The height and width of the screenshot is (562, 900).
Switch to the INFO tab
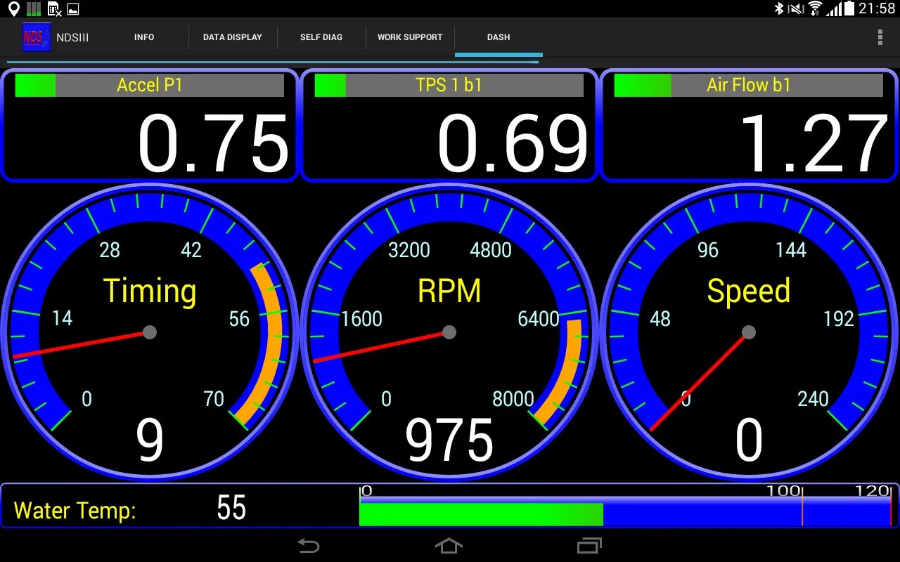point(144,37)
